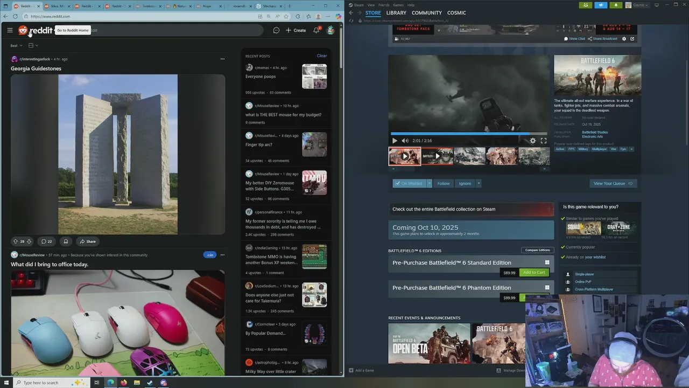Screen dimensions: 689x388
Task: Clear Reddit recent posts
Action: coord(321,56)
